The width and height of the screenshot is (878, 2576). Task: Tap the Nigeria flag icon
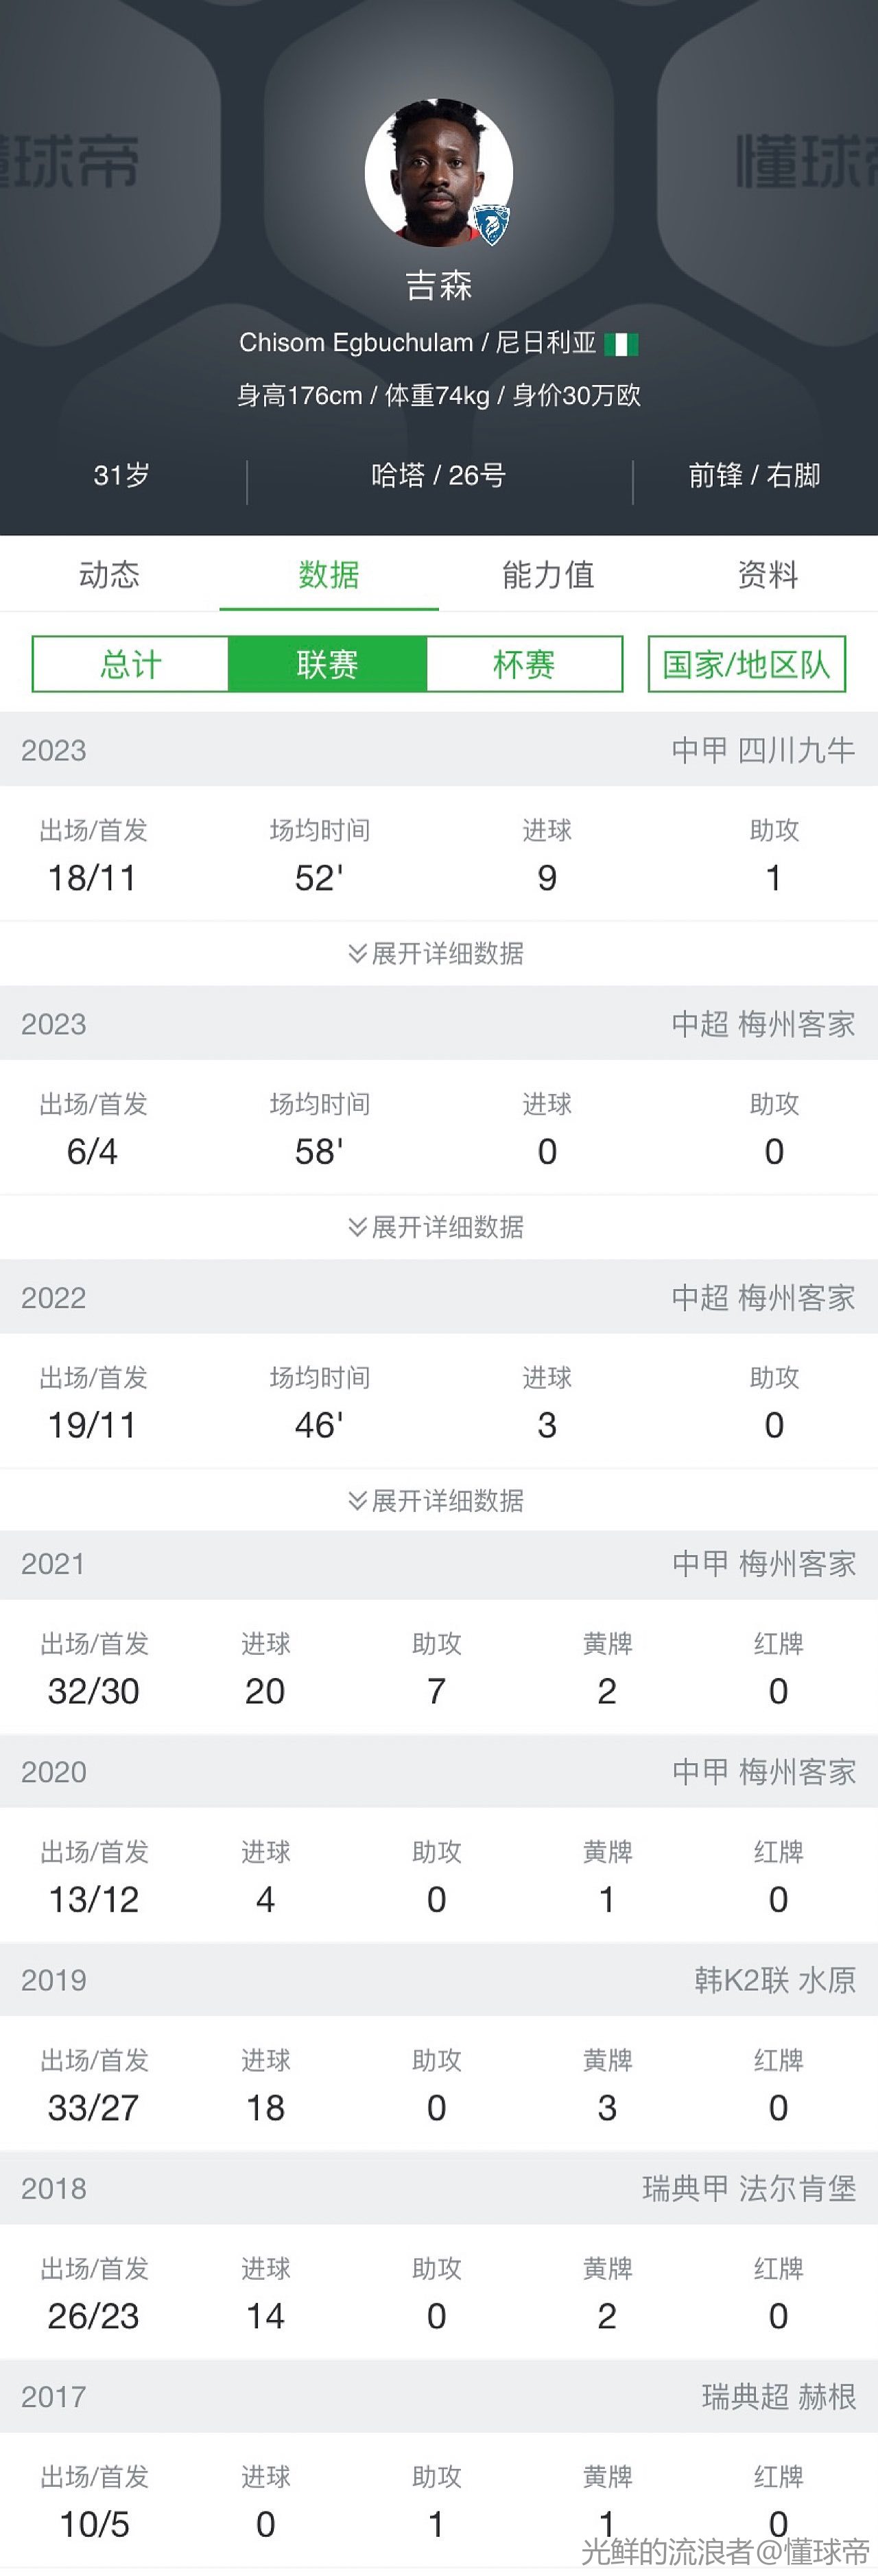coord(621,344)
